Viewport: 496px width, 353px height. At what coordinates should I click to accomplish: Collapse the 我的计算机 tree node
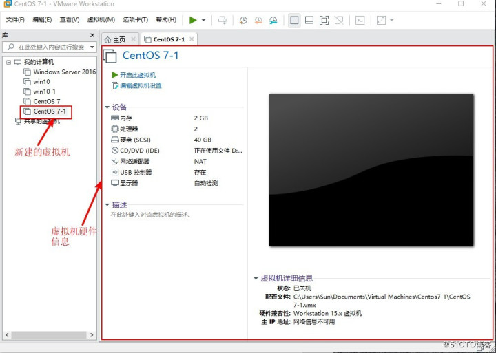click(8, 62)
